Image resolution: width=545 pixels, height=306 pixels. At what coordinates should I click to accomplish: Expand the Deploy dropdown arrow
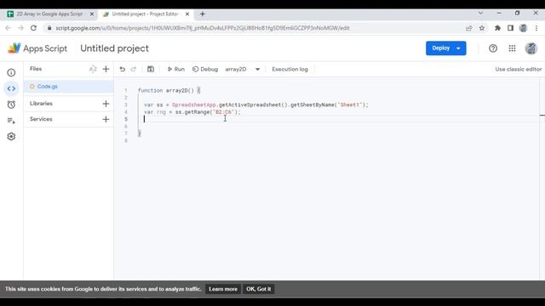tap(458, 48)
